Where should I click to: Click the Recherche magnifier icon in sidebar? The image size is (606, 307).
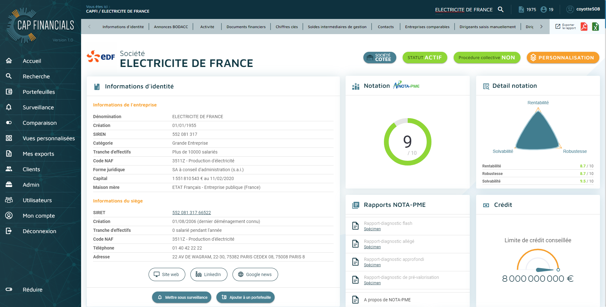9,76
